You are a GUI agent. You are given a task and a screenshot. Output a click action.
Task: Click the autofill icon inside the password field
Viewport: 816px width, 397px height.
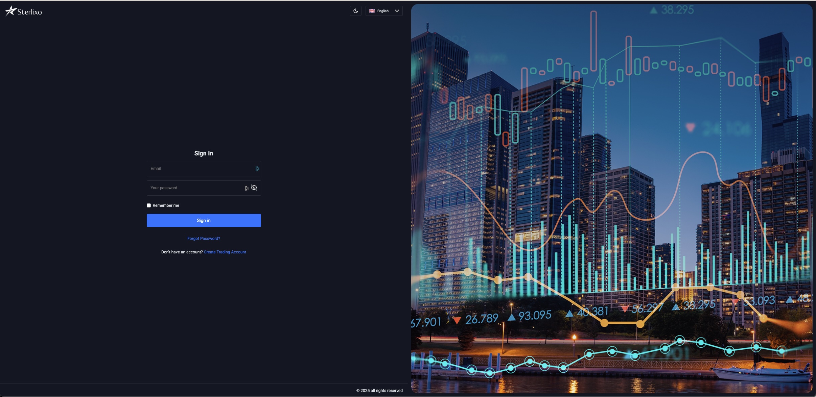(247, 188)
